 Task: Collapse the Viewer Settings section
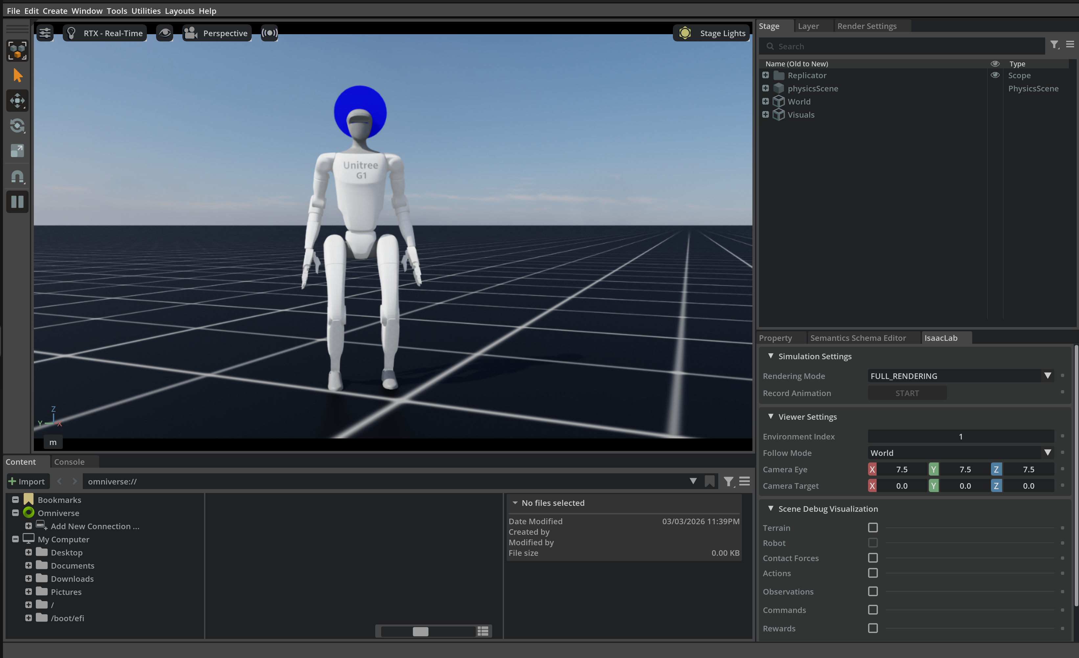coord(771,416)
